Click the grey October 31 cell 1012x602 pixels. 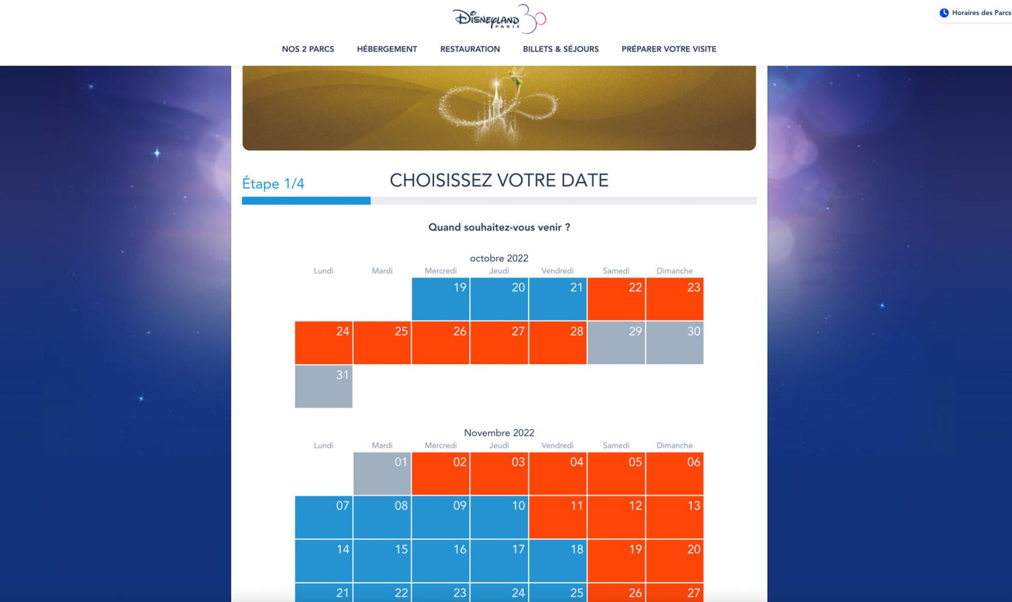[x=323, y=386]
